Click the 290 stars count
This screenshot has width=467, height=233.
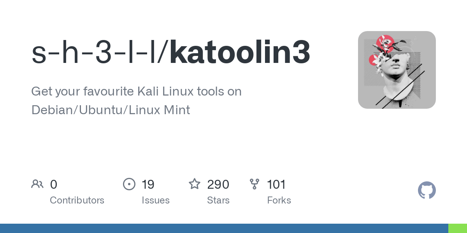[x=218, y=184]
